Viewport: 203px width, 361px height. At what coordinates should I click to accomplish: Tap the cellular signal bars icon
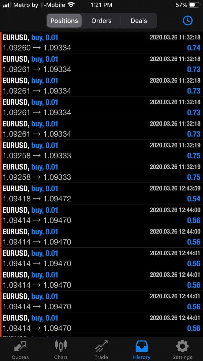[x=7, y=5]
